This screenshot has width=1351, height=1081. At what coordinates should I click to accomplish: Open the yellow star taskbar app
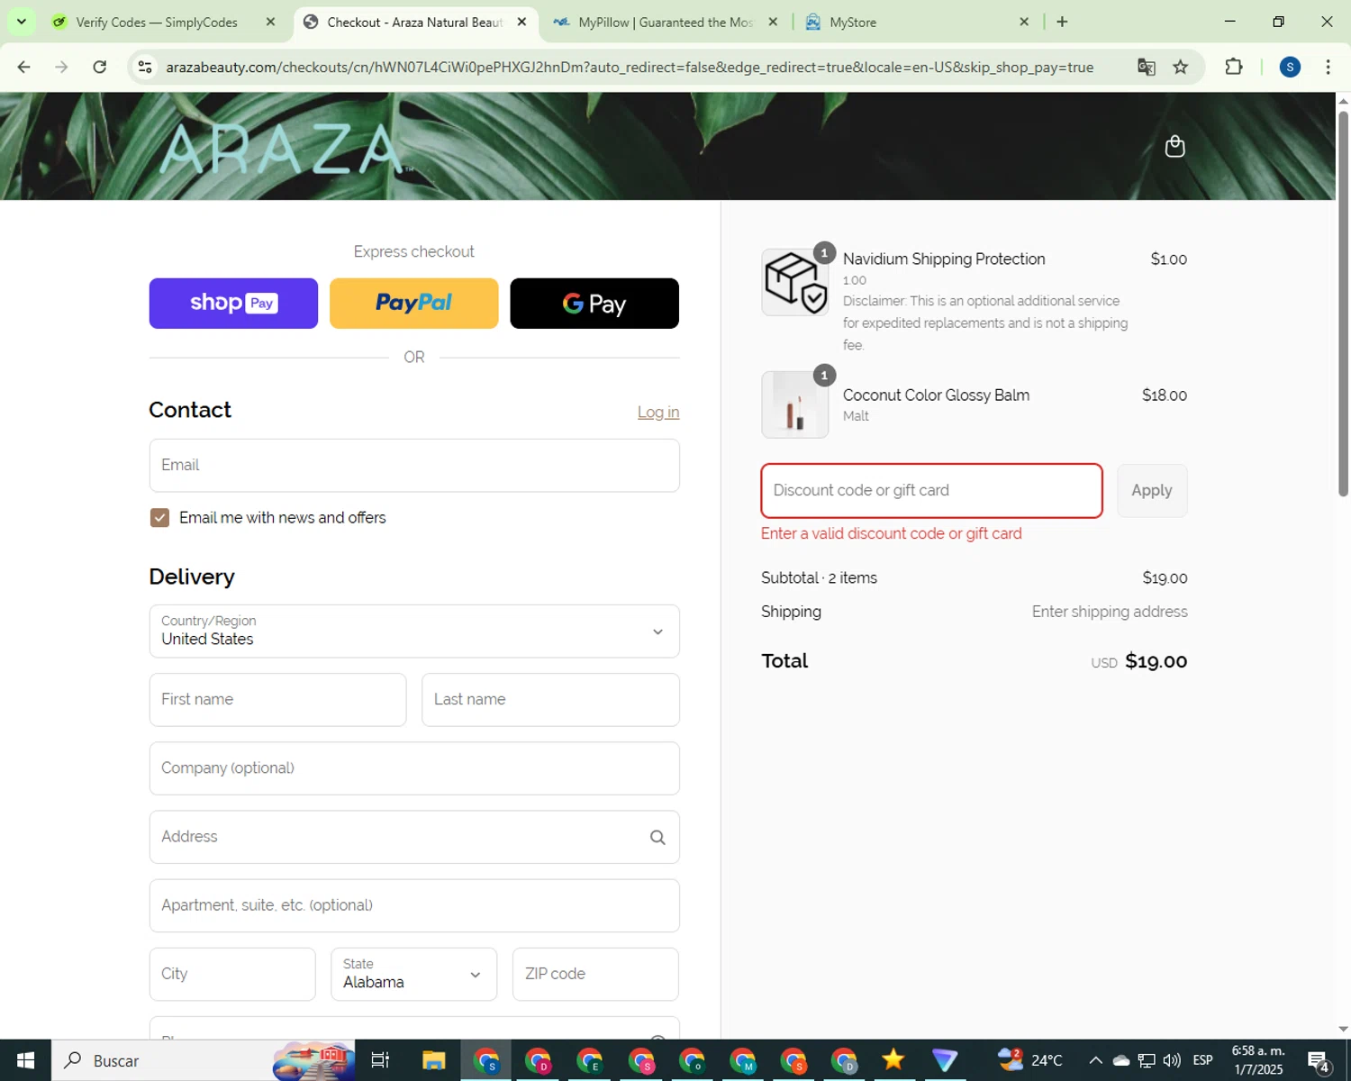coord(893,1060)
